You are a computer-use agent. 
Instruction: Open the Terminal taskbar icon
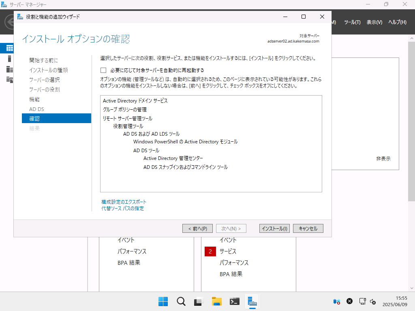point(235,301)
